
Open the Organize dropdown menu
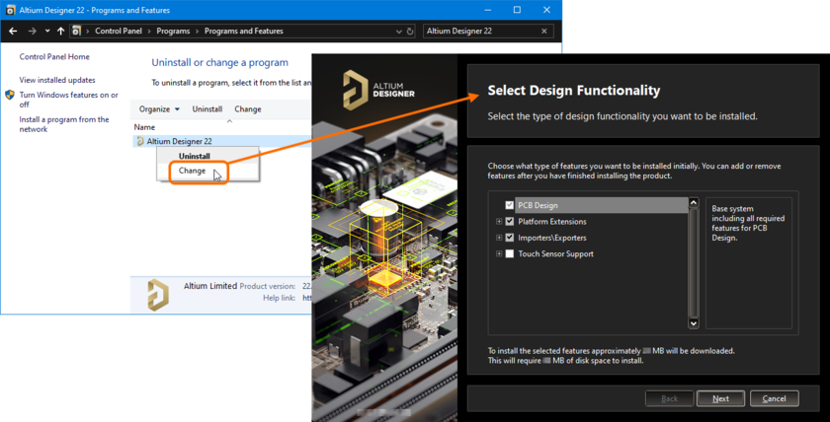[159, 109]
